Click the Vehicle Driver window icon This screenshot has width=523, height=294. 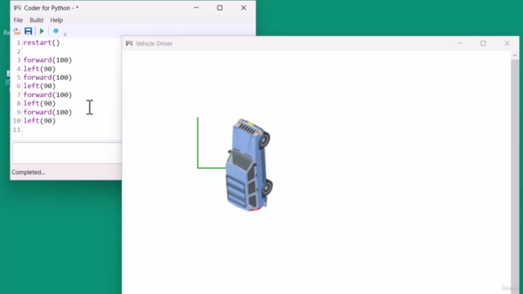(x=129, y=43)
